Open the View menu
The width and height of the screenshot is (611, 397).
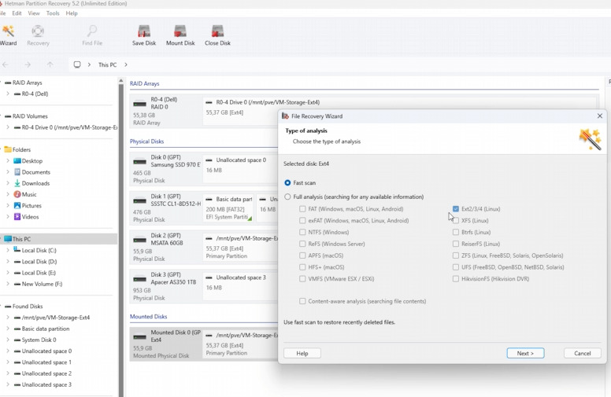coord(34,13)
